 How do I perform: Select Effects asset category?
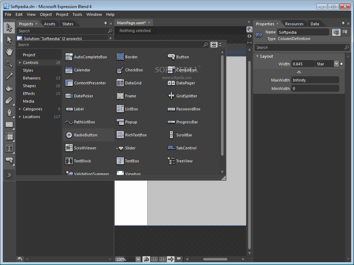[29, 93]
